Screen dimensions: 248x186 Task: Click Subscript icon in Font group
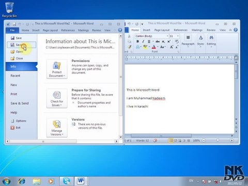tap(163, 41)
